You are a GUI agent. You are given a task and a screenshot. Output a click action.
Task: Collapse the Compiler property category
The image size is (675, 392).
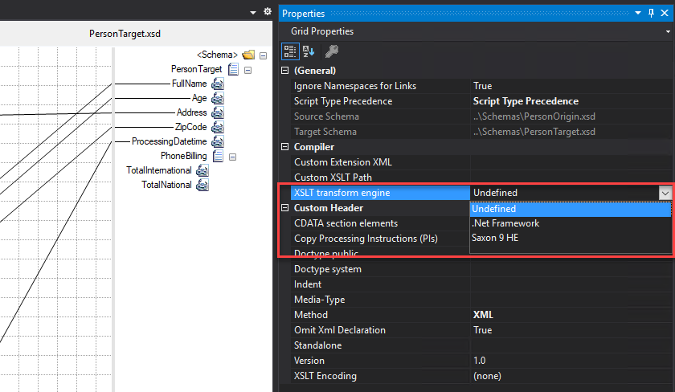284,147
